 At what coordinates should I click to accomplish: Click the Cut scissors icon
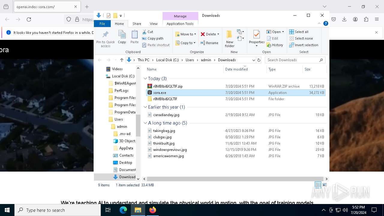[144, 31]
